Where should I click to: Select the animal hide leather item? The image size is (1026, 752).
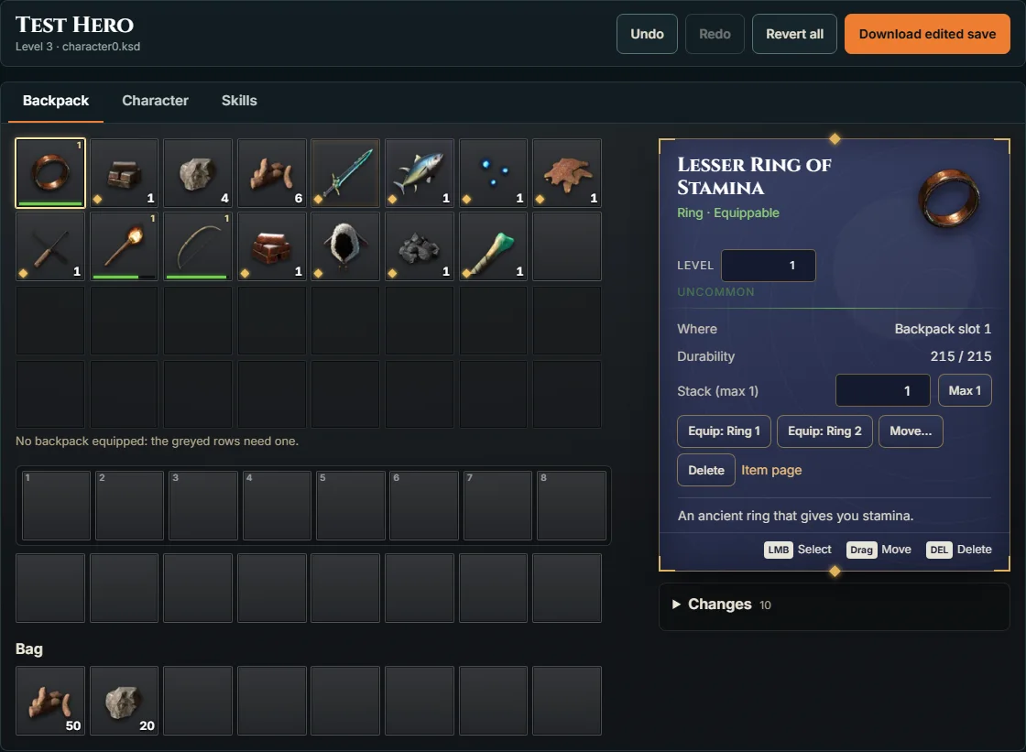(567, 173)
